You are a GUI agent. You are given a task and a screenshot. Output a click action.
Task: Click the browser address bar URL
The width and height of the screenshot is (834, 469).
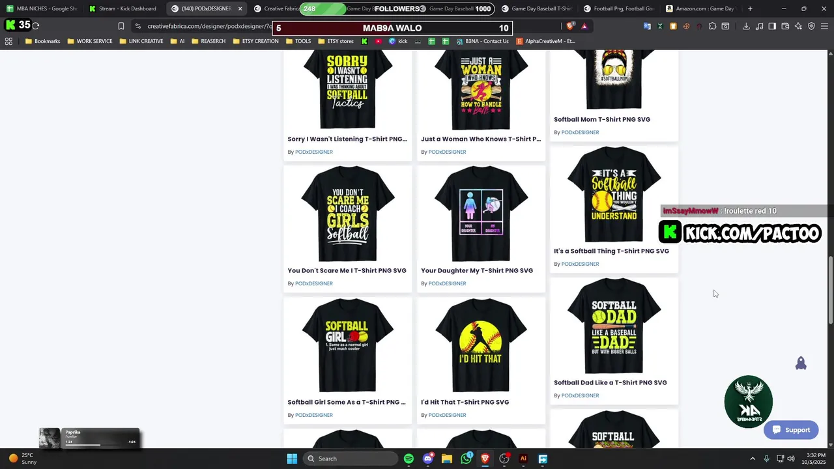coord(208,26)
